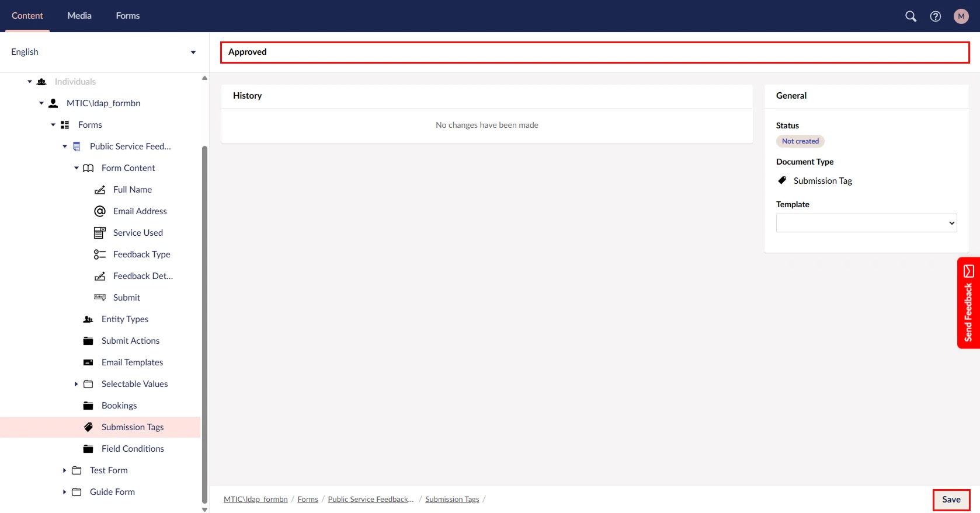
Task: Click the Send Feedback side tab
Action: [x=968, y=303]
